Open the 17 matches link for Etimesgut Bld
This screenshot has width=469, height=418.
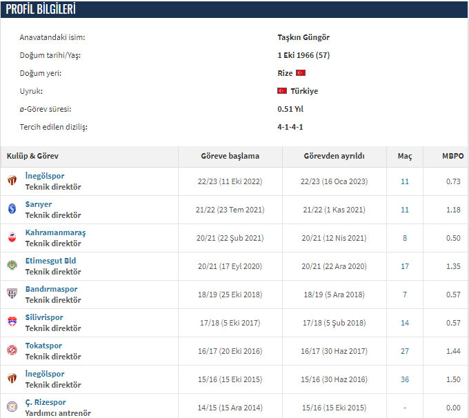[405, 266]
